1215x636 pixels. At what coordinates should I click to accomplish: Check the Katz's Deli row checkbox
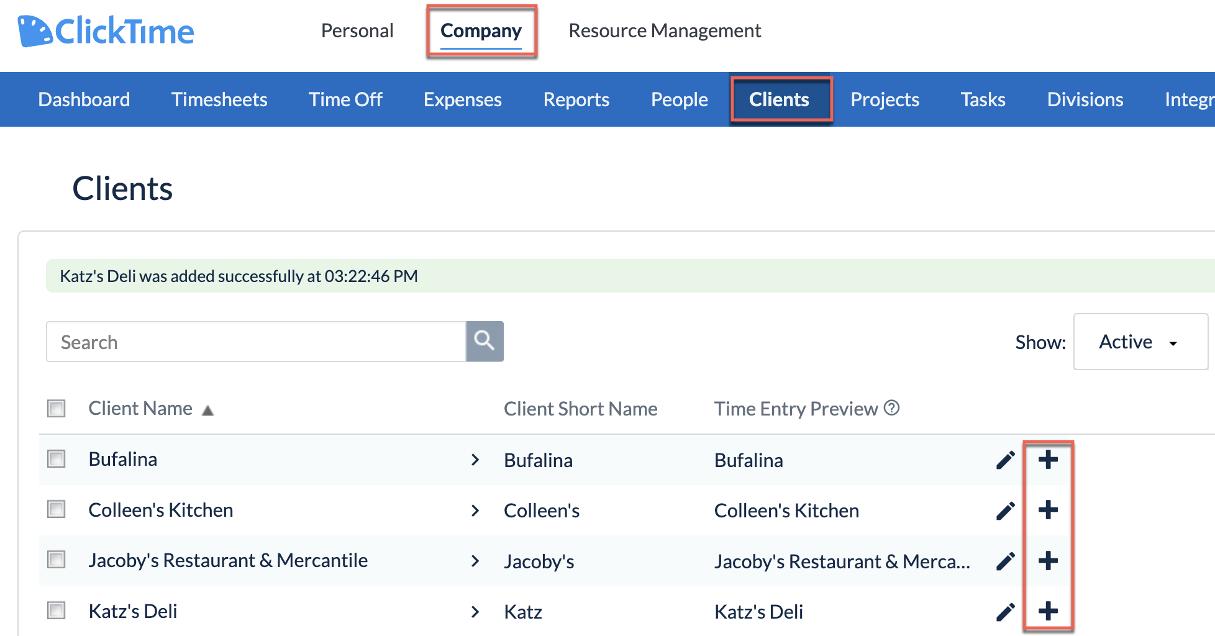[x=57, y=611]
